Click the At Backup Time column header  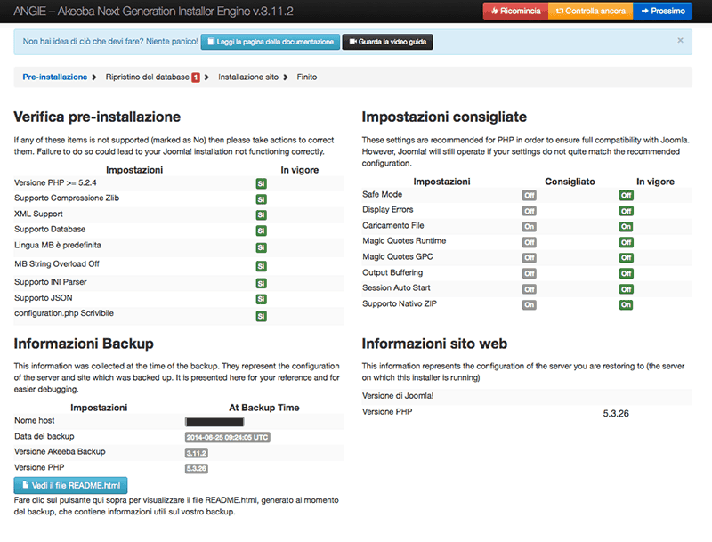coord(264,408)
